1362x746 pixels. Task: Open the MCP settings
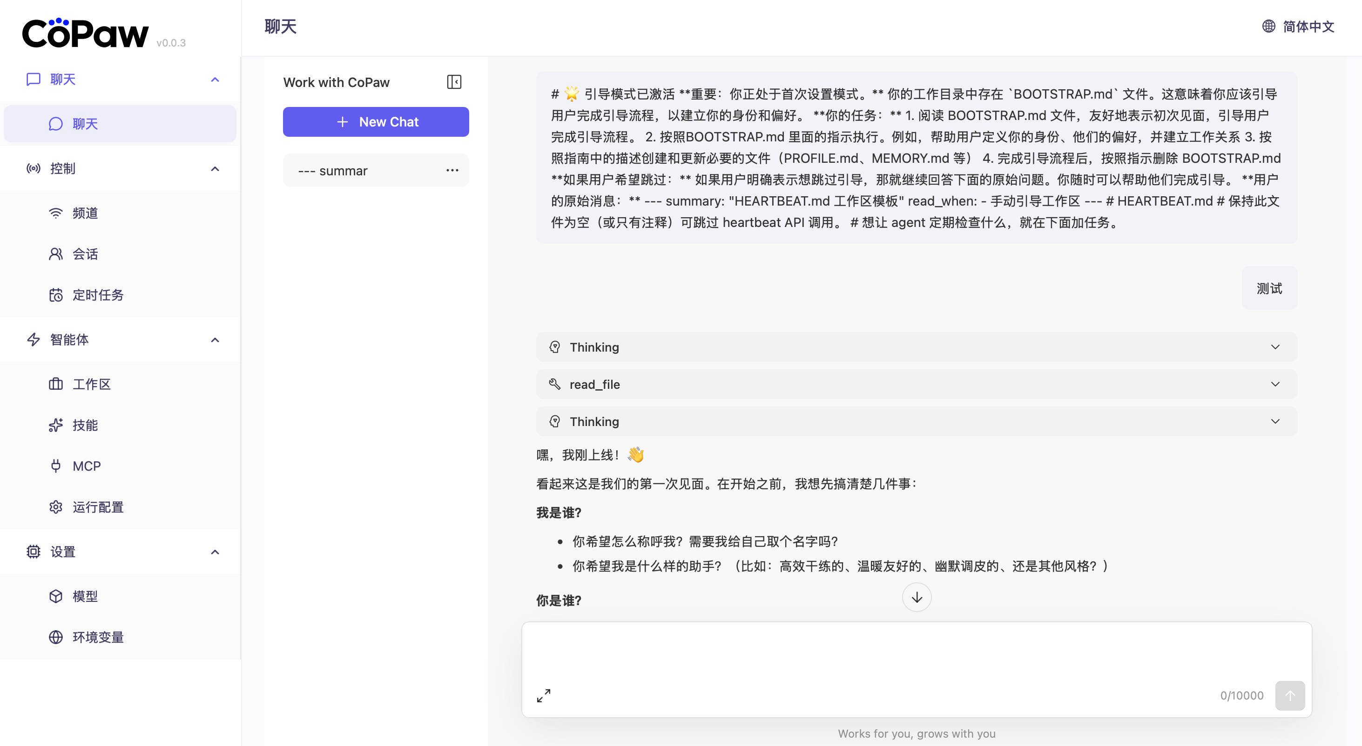86,466
